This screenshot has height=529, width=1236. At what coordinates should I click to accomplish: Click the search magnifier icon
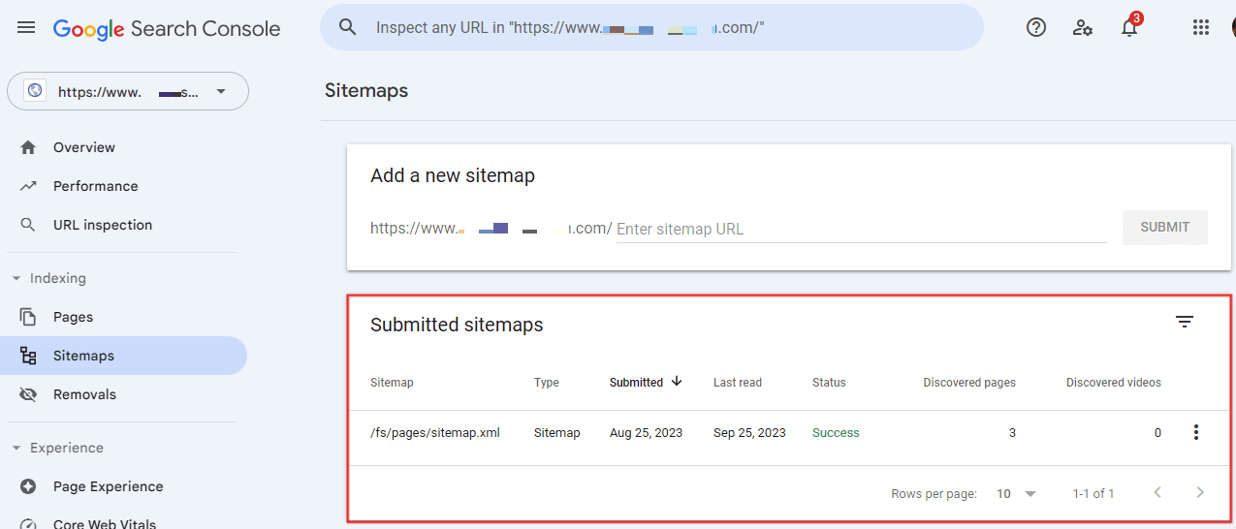tap(348, 27)
